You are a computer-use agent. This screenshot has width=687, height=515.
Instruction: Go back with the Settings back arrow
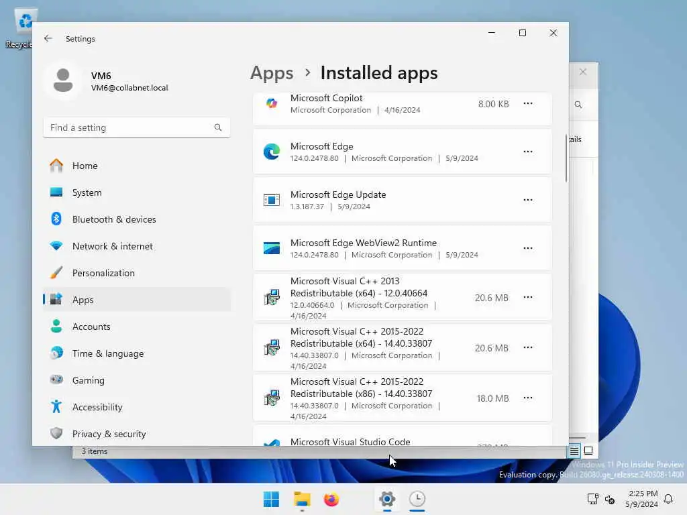pos(48,38)
